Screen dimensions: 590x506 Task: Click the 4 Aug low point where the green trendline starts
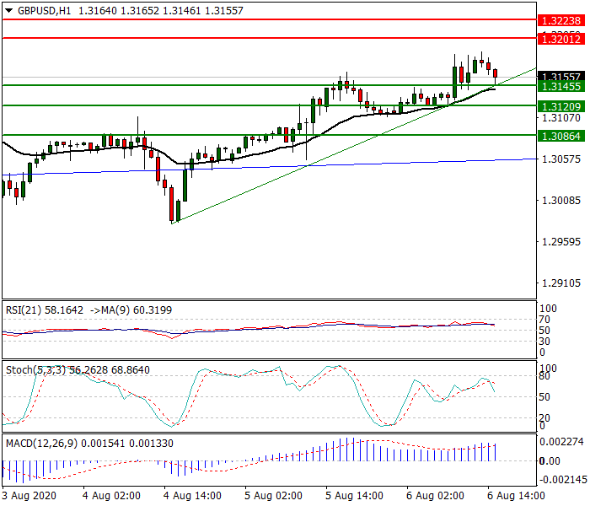point(172,223)
